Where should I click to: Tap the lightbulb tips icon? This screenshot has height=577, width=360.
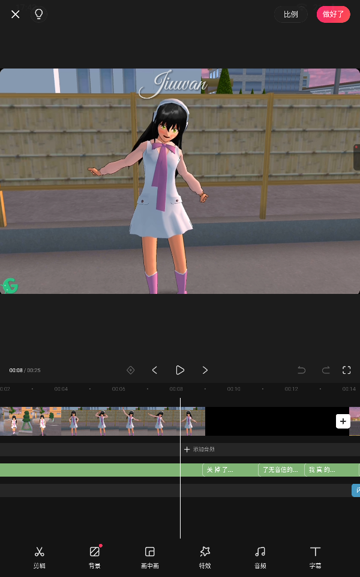(x=39, y=14)
